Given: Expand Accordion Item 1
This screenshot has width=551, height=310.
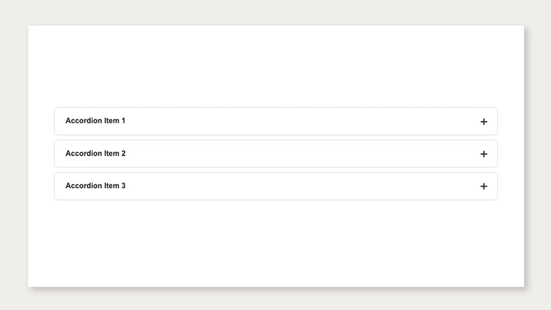Looking at the screenshot, I should pyautogui.click(x=275, y=121).
